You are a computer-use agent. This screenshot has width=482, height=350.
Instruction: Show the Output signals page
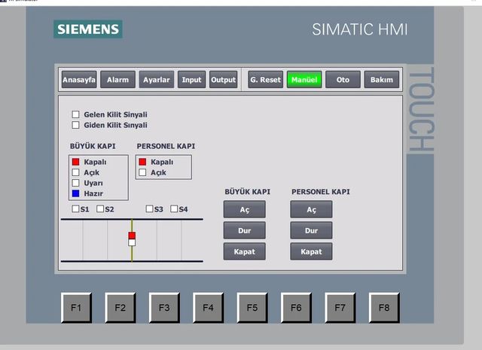[224, 80]
